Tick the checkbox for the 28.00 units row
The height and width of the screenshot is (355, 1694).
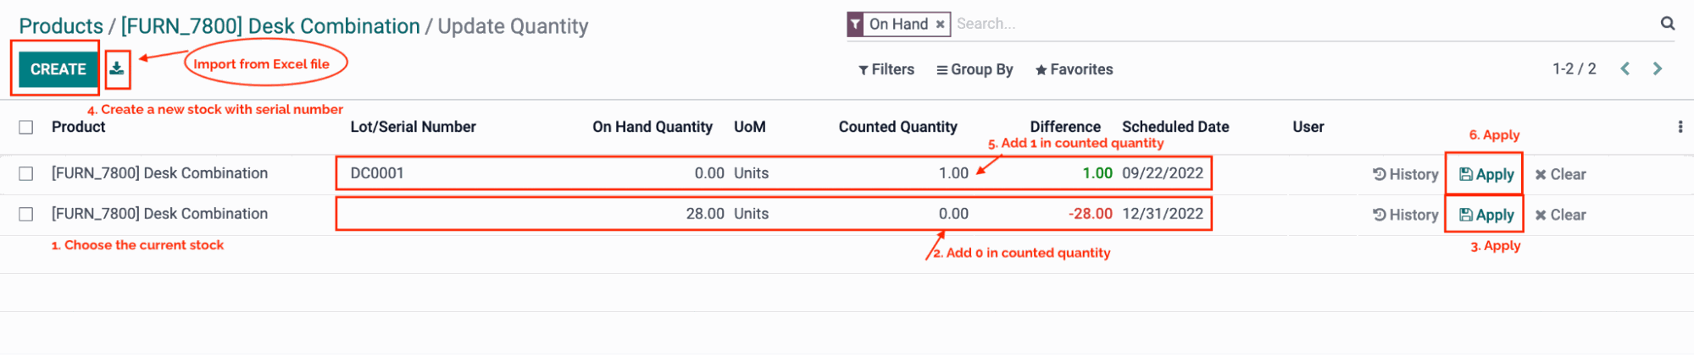coord(26,214)
